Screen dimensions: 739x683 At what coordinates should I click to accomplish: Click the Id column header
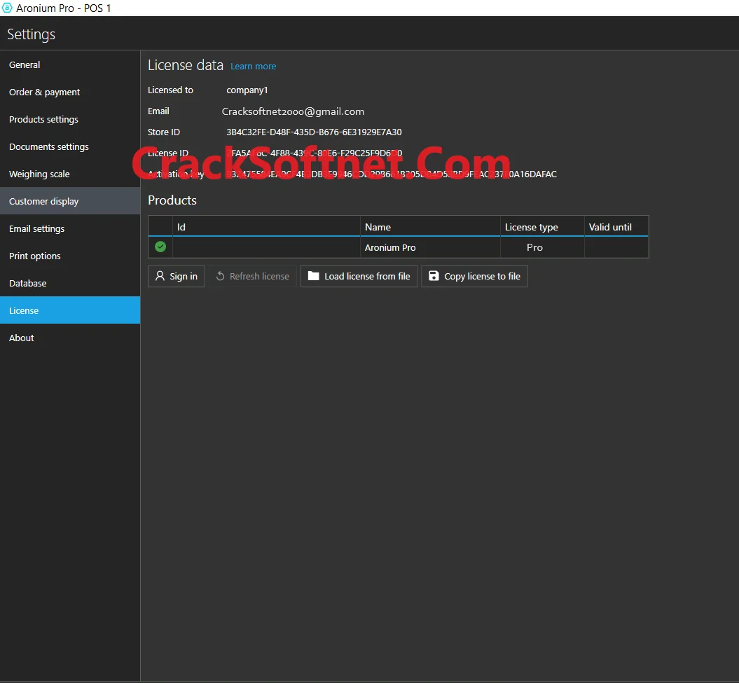pyautogui.click(x=266, y=227)
